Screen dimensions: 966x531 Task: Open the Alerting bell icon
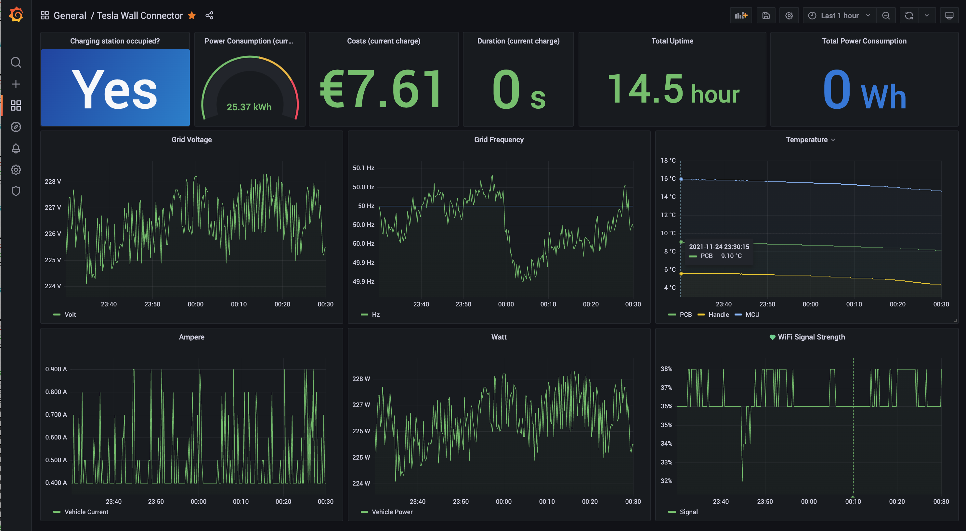[16, 148]
